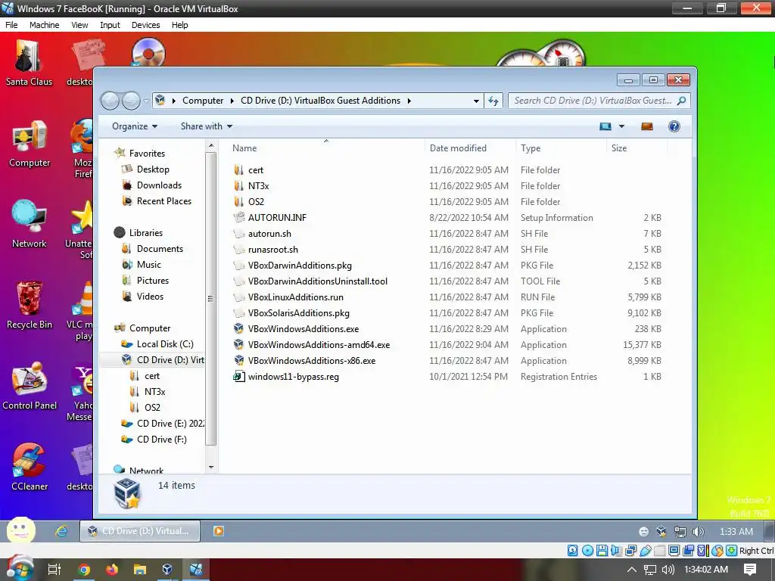This screenshot has width=775, height=581.
Task: Select VBoxWindowsAdditions-amd64.exe in file list
Action: (x=319, y=345)
